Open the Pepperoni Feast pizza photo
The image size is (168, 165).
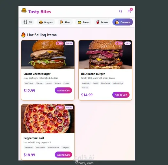(48, 119)
